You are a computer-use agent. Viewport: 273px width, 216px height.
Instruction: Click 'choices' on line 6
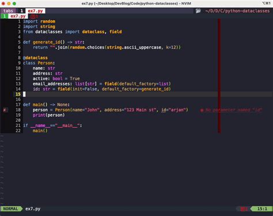[96, 47]
